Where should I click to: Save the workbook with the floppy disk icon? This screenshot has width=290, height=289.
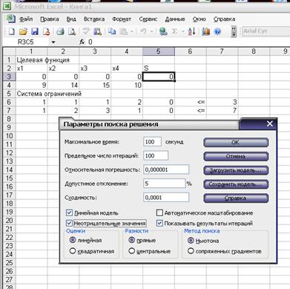35,31
